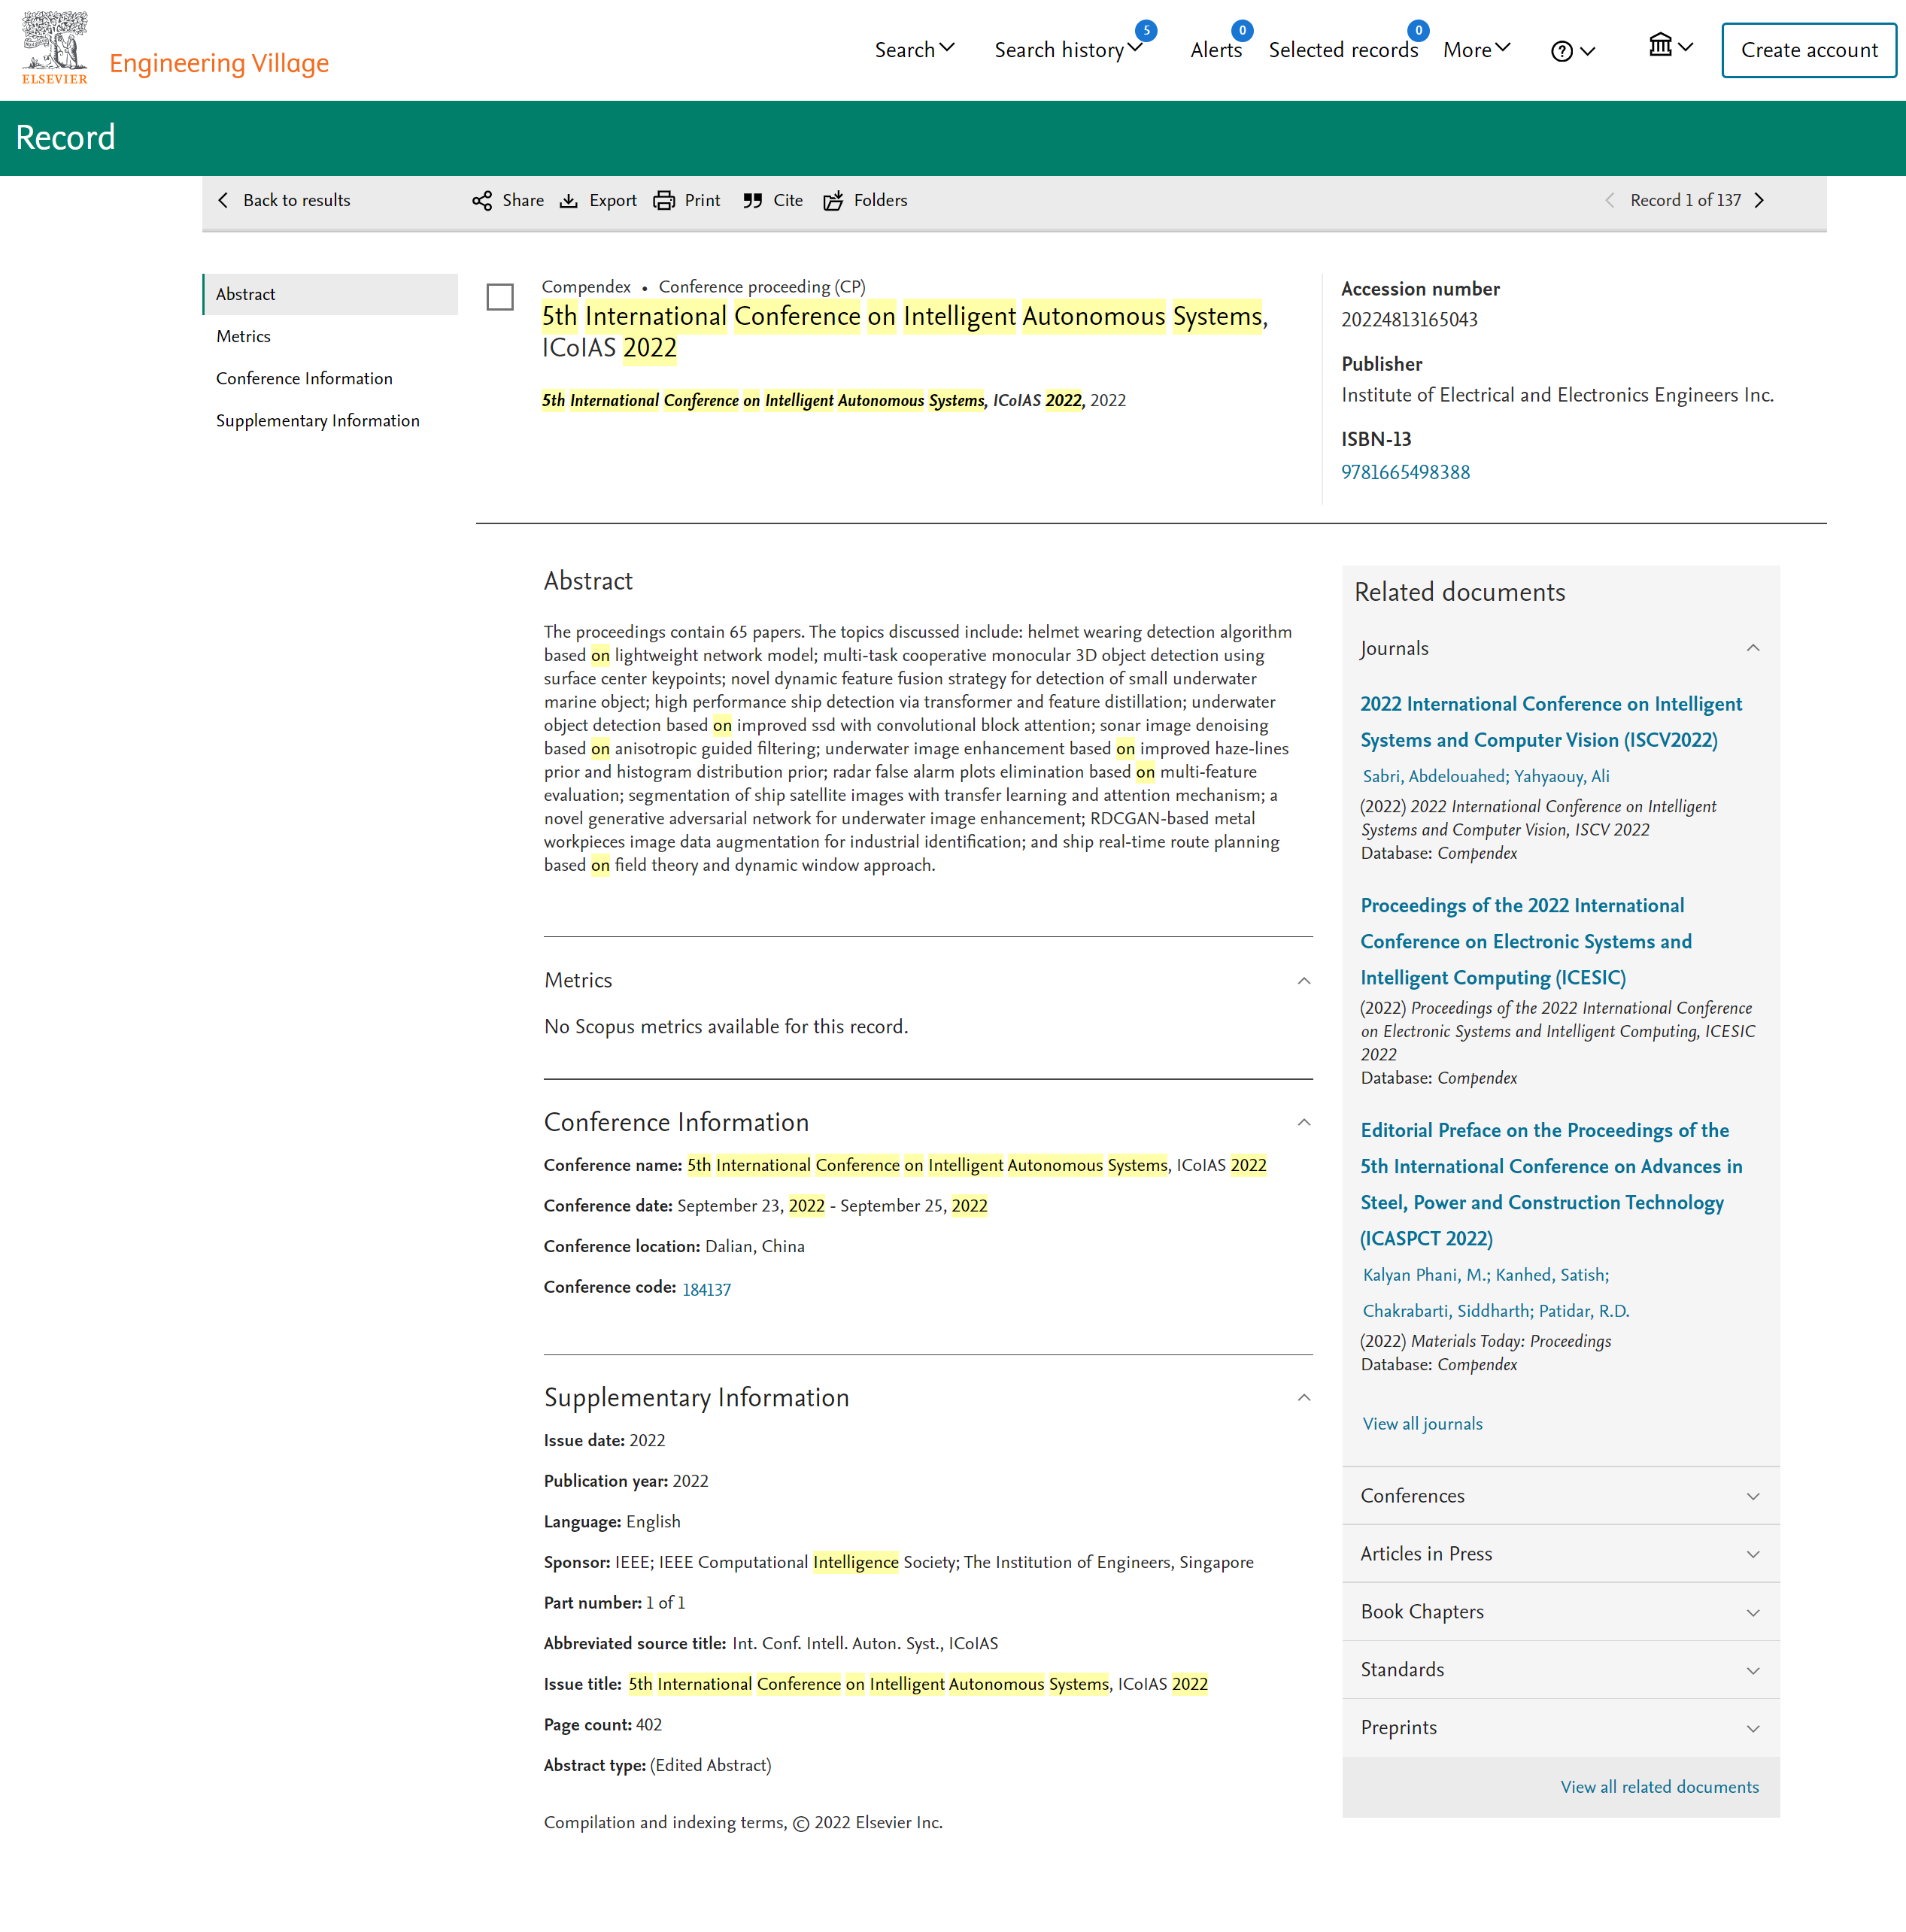Open the Share icon in toolbar
Viewport: 1906px width, 1932px height.
point(482,201)
